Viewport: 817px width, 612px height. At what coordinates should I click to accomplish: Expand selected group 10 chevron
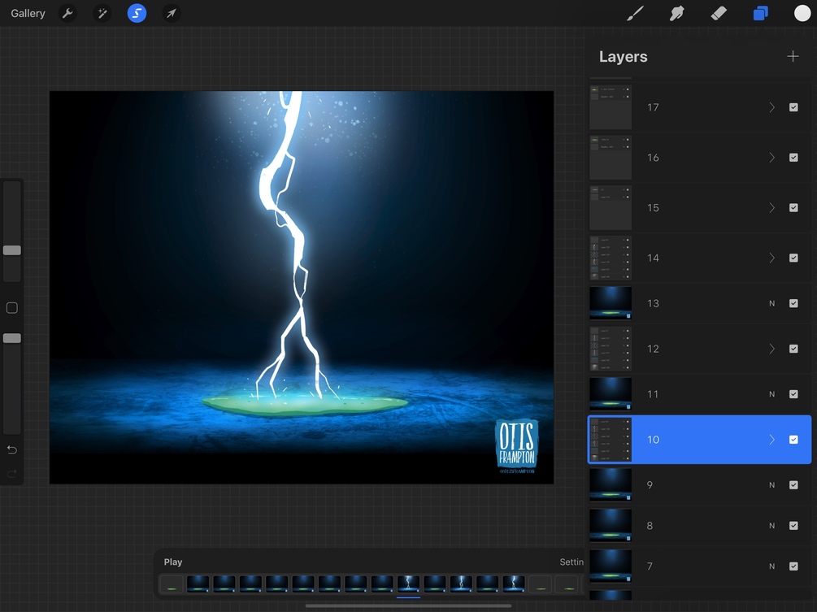[x=771, y=440]
